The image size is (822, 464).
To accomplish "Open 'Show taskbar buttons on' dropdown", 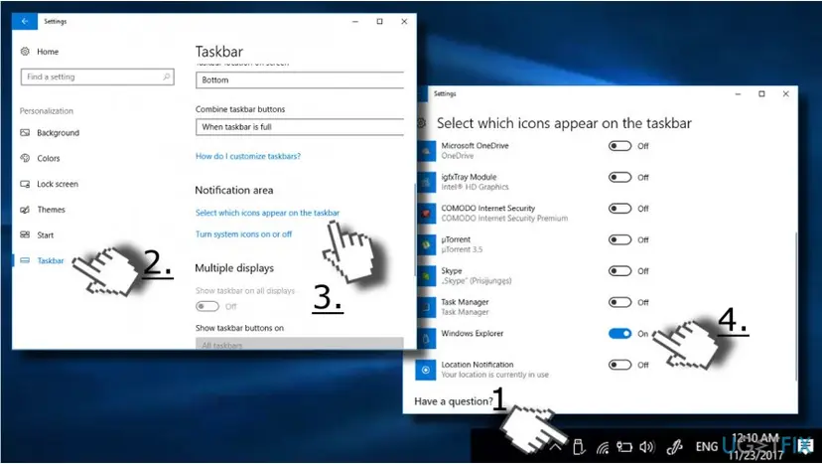I will tap(300, 343).
